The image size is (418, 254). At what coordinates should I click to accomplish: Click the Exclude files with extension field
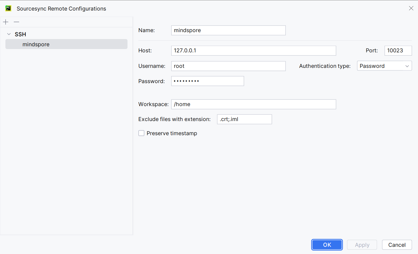244,119
